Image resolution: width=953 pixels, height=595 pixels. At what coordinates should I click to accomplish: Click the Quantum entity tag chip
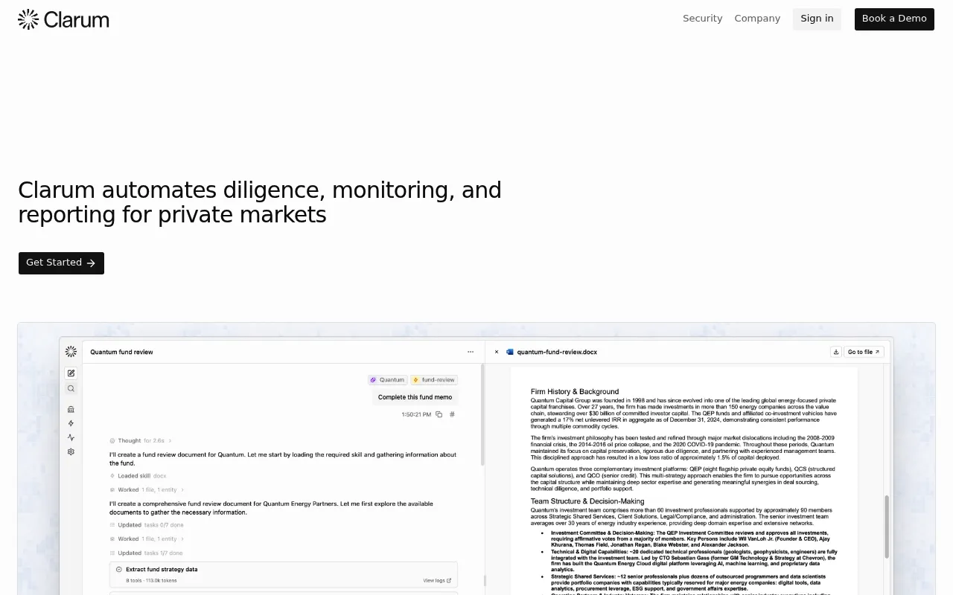[388, 379]
